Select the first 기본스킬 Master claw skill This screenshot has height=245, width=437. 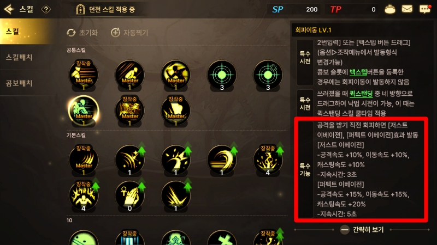(x=84, y=160)
